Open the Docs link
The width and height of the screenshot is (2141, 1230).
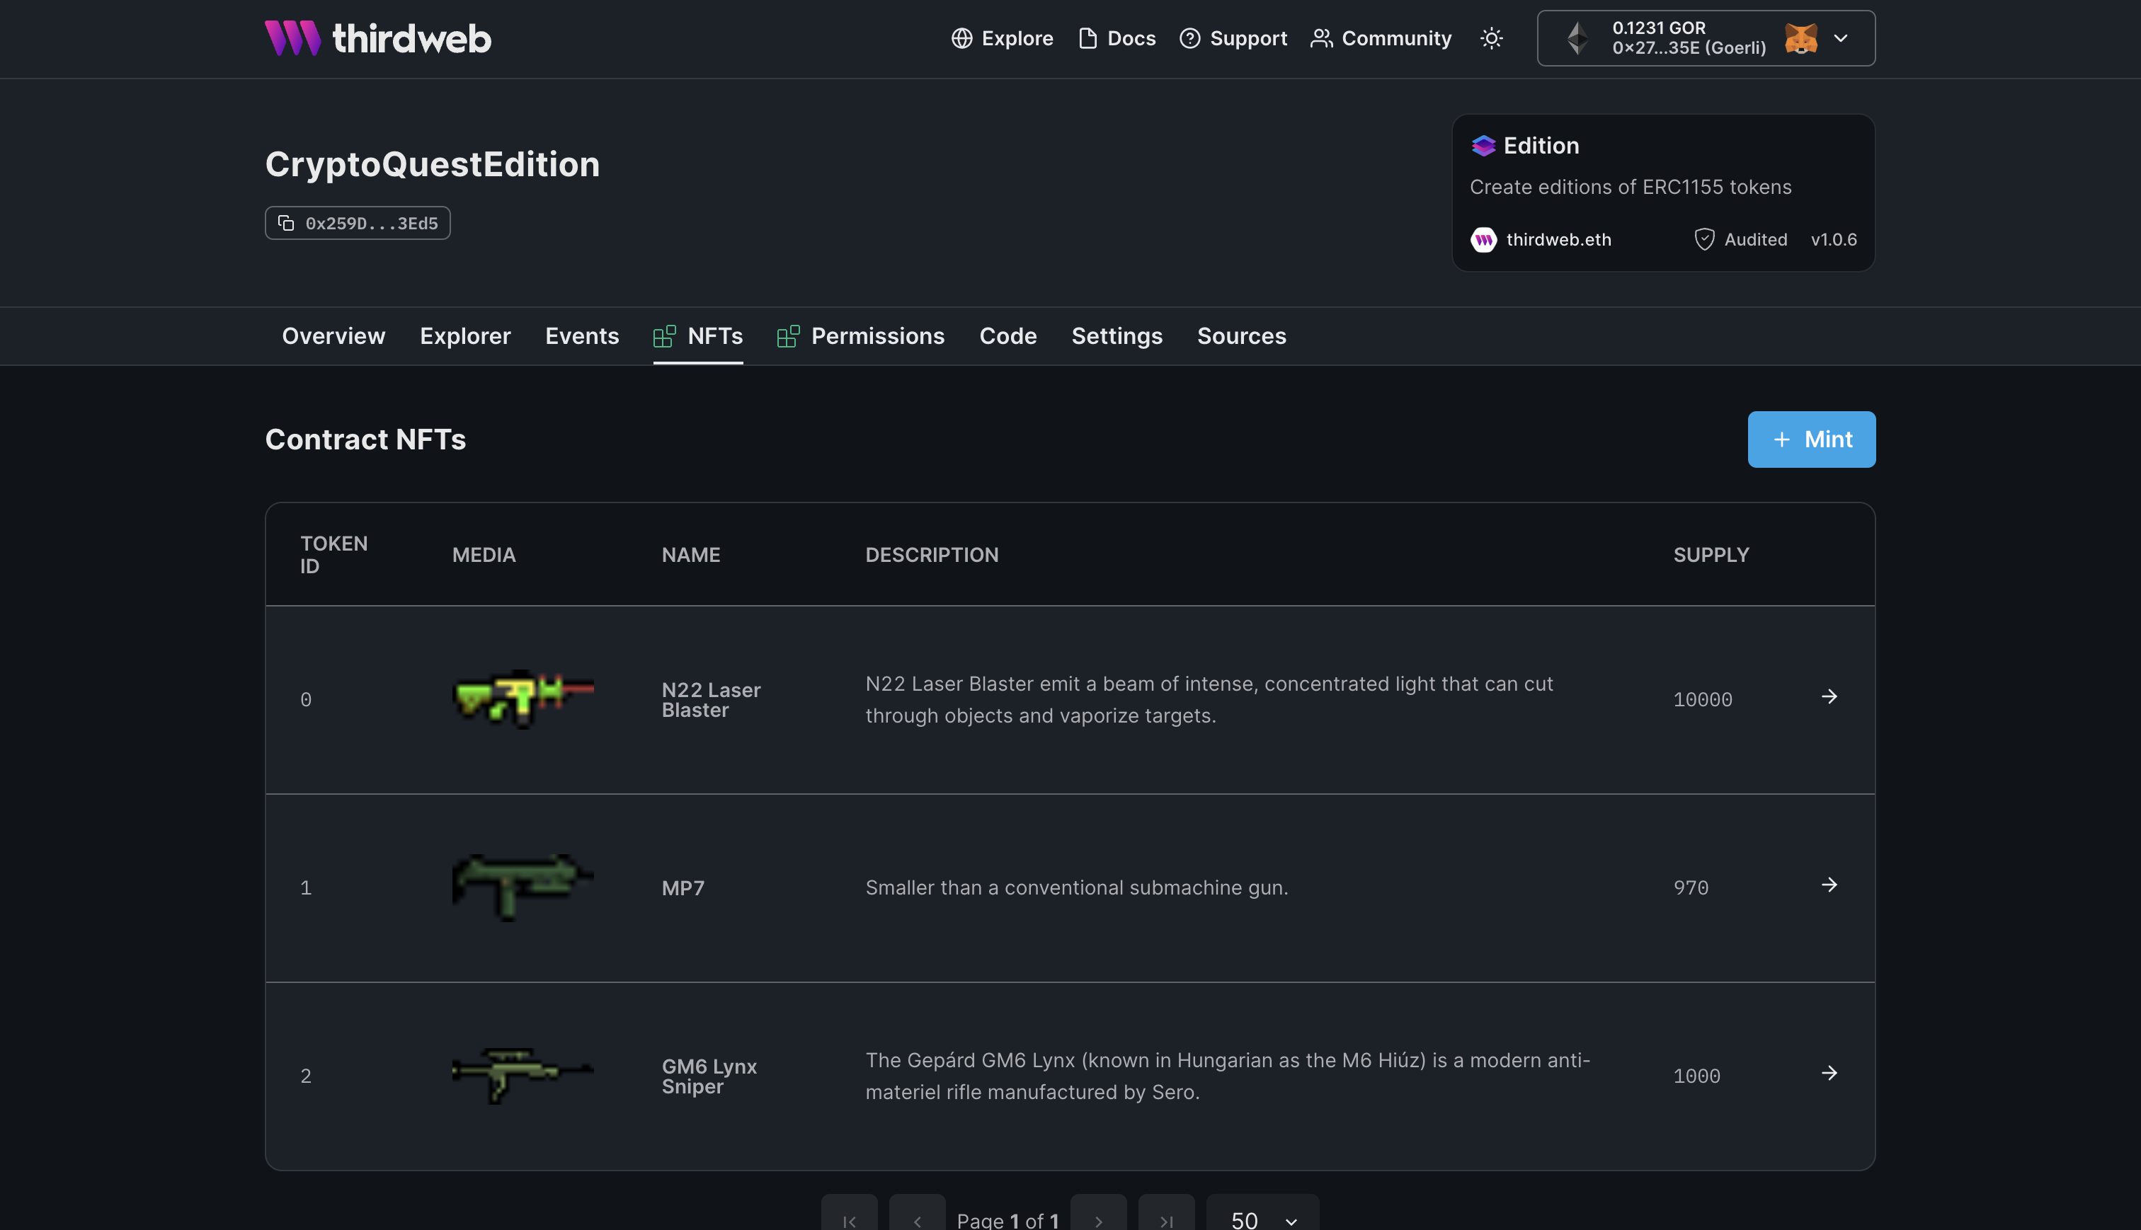(x=1117, y=38)
